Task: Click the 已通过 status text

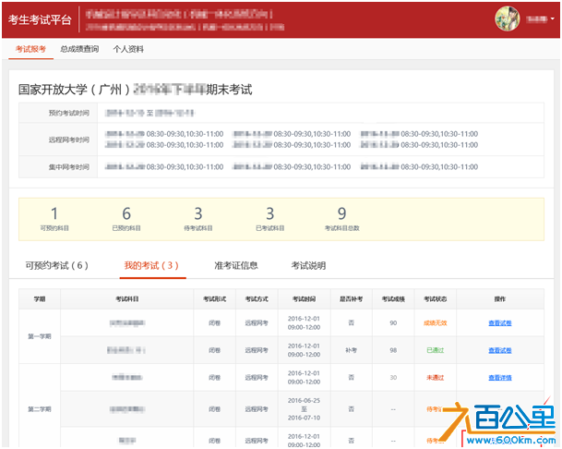Action: pyautogui.click(x=436, y=350)
